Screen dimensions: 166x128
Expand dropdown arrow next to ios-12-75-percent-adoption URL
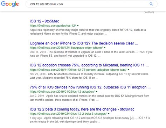coord(129,70)
